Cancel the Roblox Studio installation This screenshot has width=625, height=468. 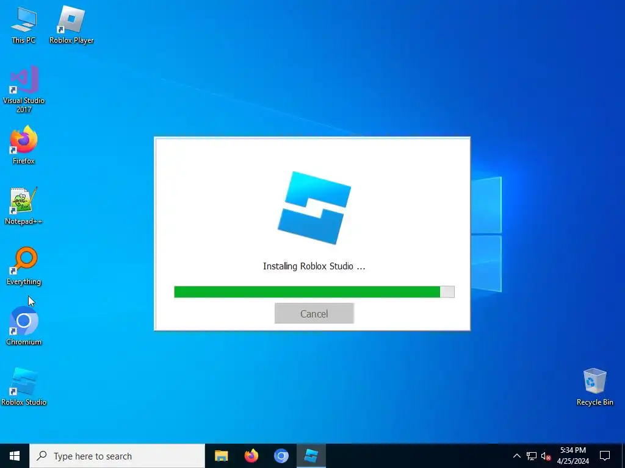click(x=314, y=314)
